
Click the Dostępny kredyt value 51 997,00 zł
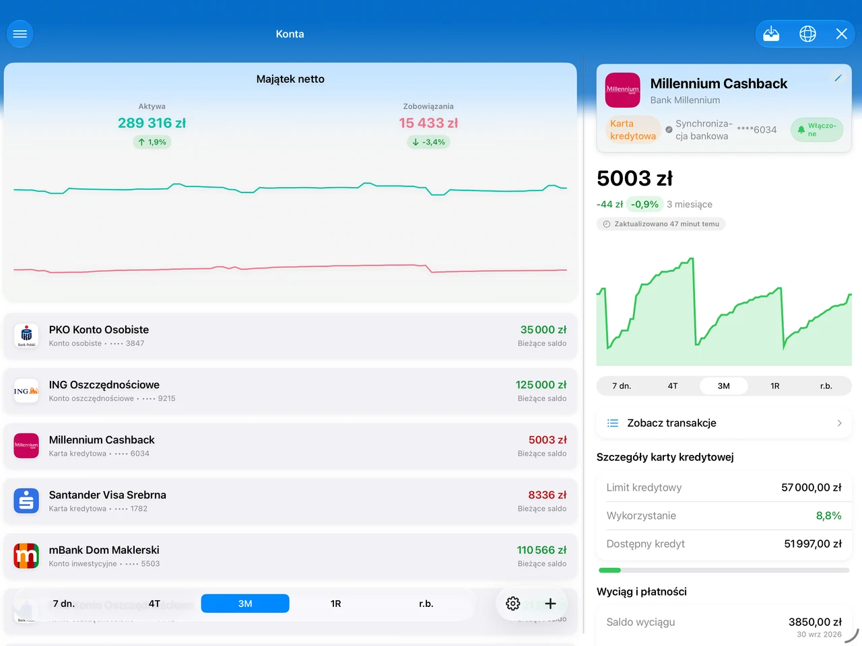click(813, 544)
